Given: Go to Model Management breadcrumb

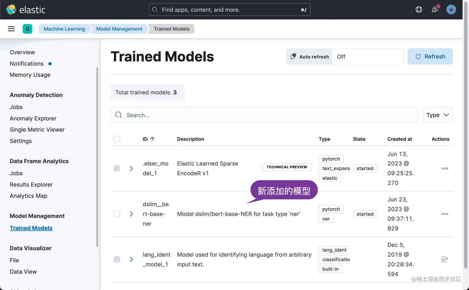Looking at the screenshot, I should 119,29.
